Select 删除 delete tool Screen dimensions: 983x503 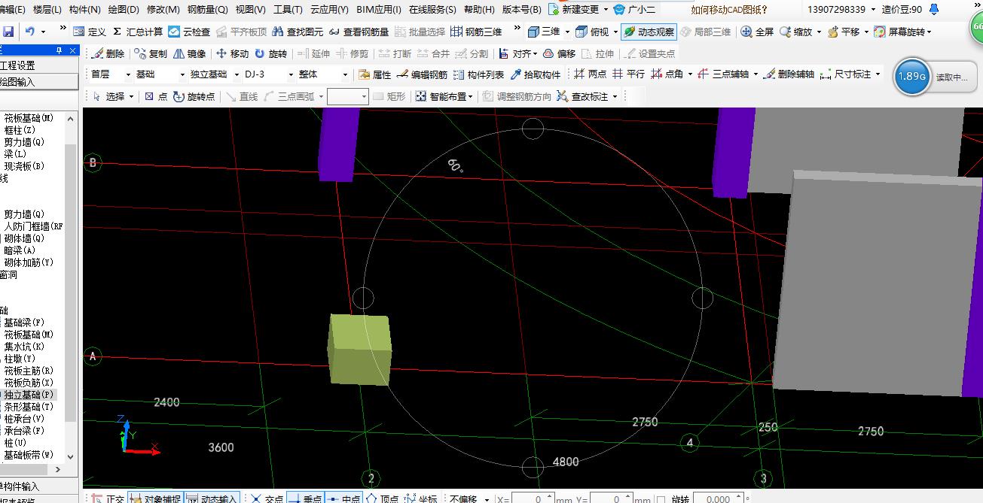(x=108, y=53)
